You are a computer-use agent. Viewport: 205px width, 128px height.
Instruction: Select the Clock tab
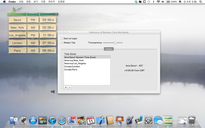pos(109,49)
